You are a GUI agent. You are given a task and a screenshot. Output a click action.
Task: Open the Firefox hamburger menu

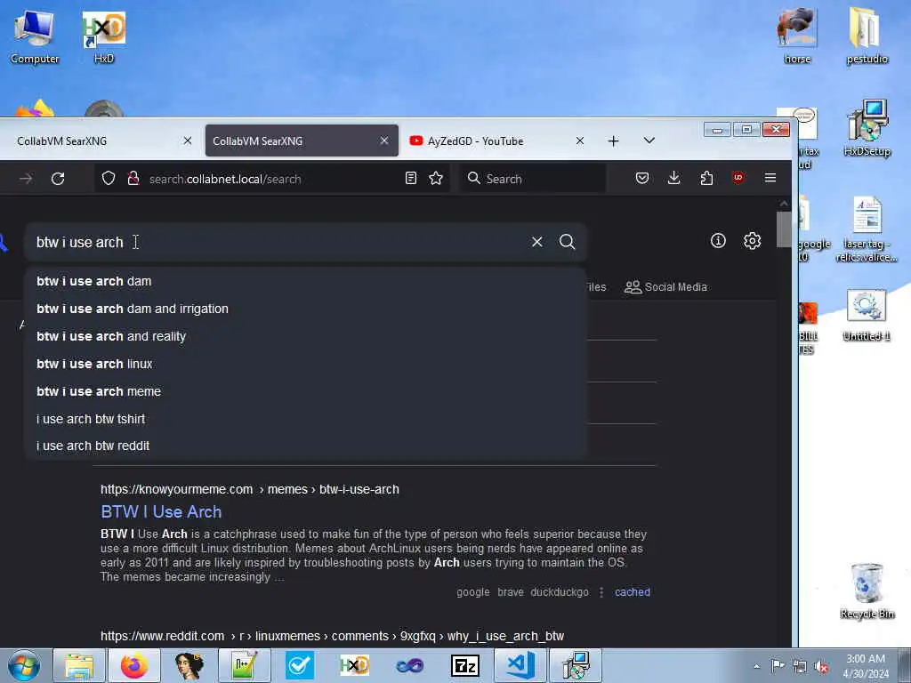point(770,178)
